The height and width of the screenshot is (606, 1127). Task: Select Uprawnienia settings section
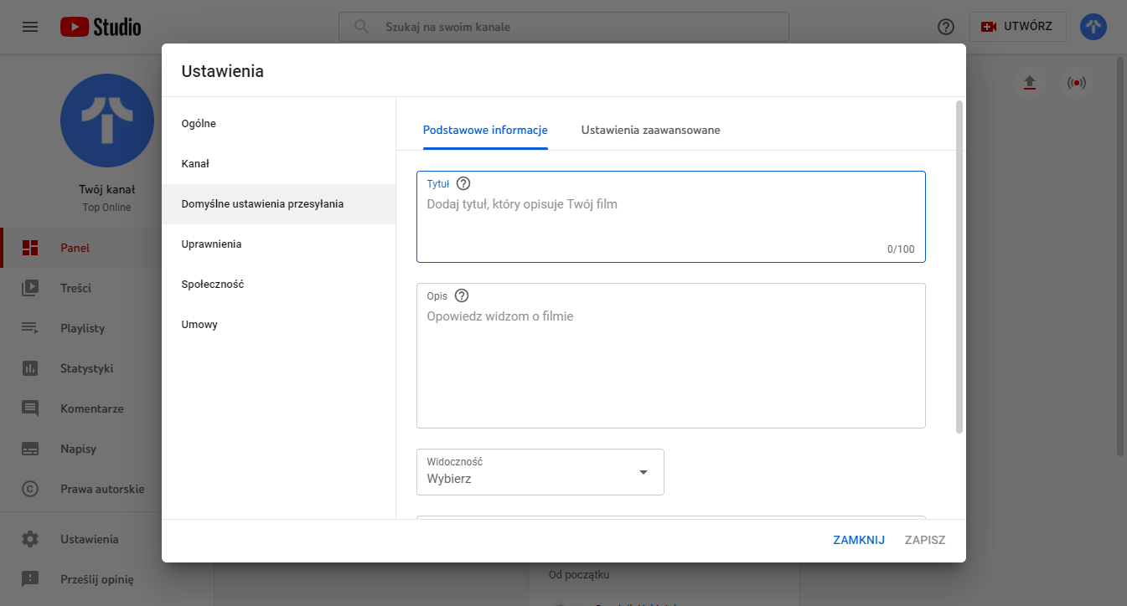tap(279, 244)
